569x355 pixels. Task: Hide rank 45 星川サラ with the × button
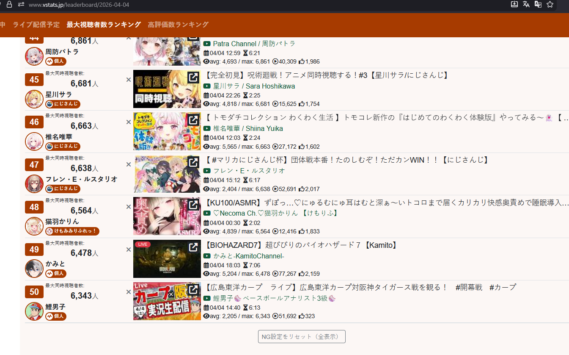pos(129,80)
